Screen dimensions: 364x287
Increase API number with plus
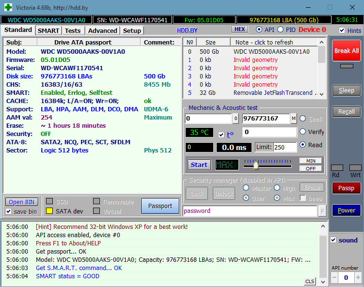(x=358, y=277)
